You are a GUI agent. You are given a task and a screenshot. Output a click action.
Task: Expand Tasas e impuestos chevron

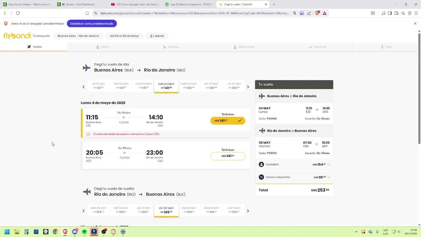[329, 177]
